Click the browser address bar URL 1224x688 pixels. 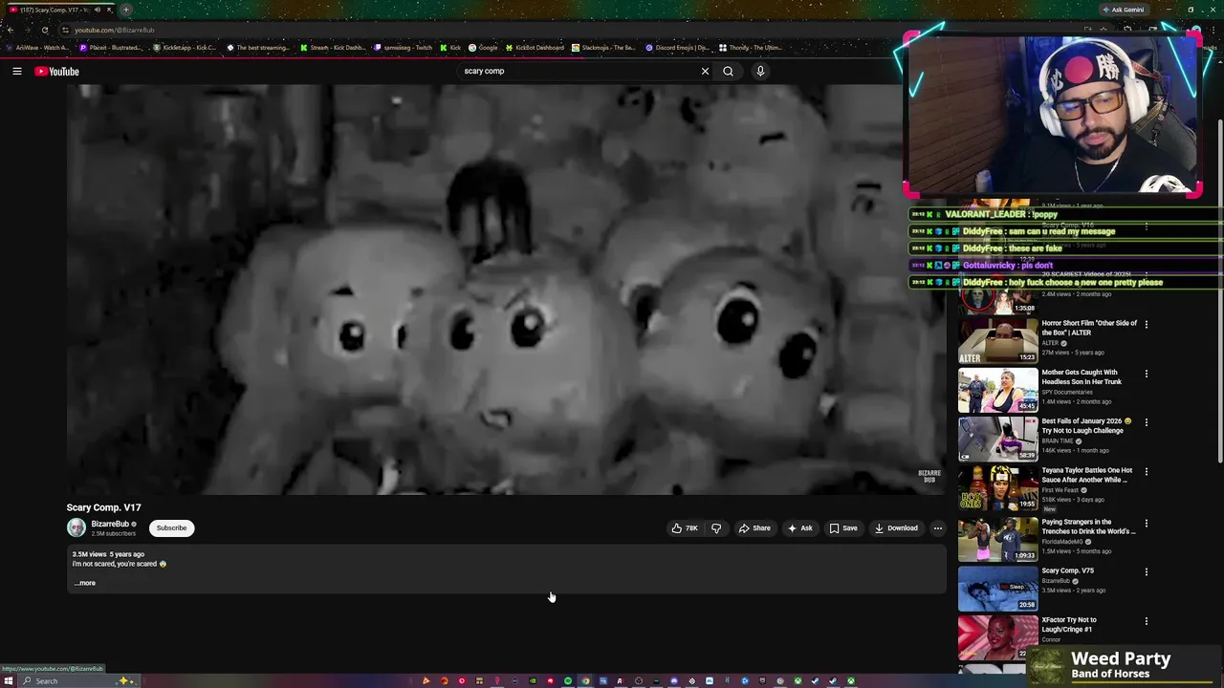click(115, 30)
